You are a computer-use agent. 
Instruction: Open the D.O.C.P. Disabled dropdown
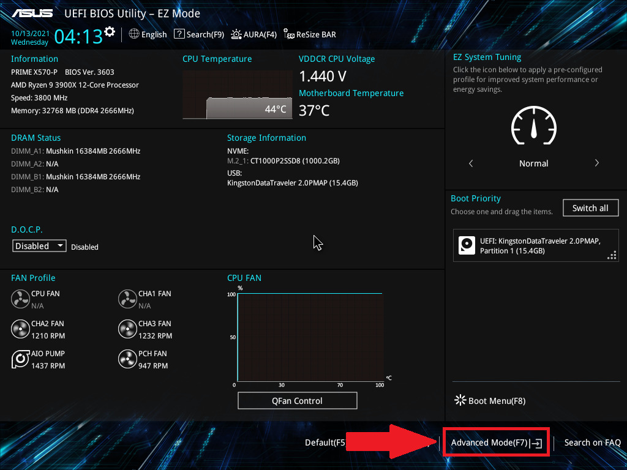40,246
